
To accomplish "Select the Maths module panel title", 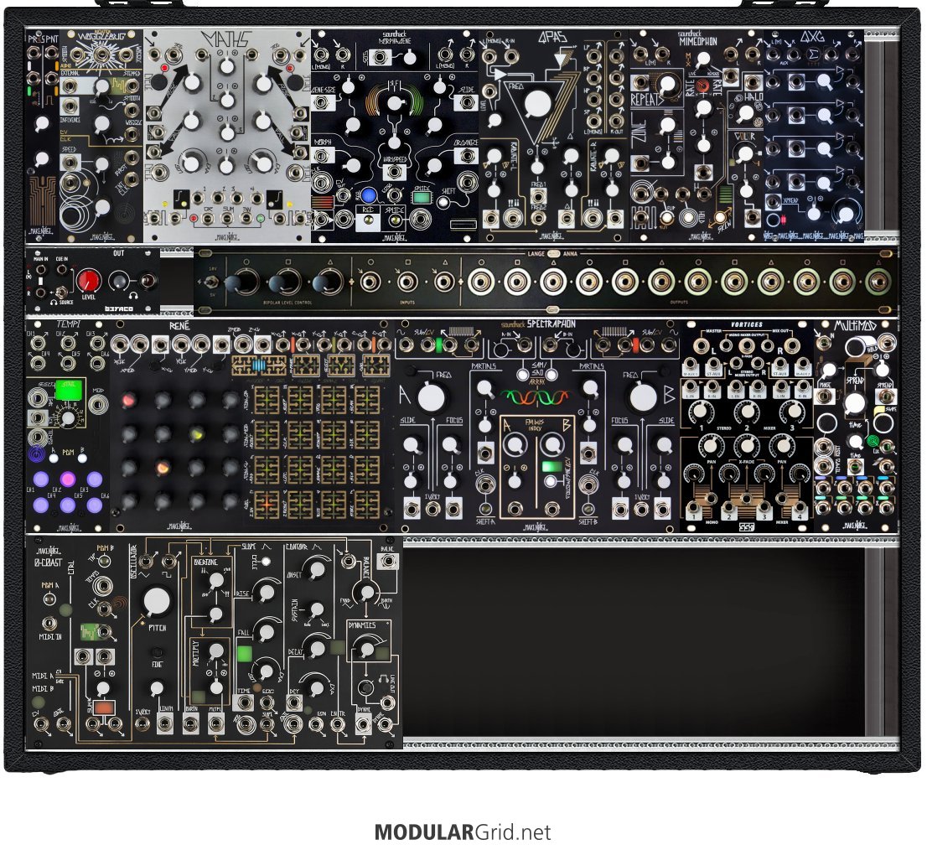I will pos(225,39).
